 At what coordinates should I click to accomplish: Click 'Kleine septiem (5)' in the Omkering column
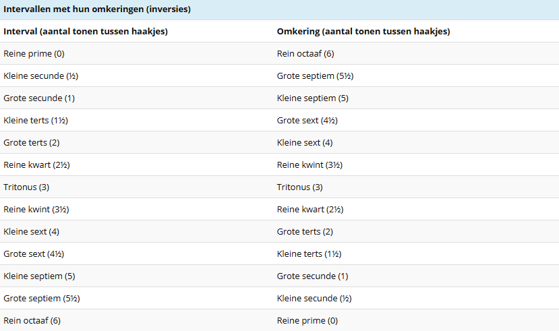coord(313,98)
